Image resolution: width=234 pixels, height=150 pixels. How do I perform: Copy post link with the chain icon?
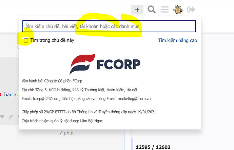[11, 116]
